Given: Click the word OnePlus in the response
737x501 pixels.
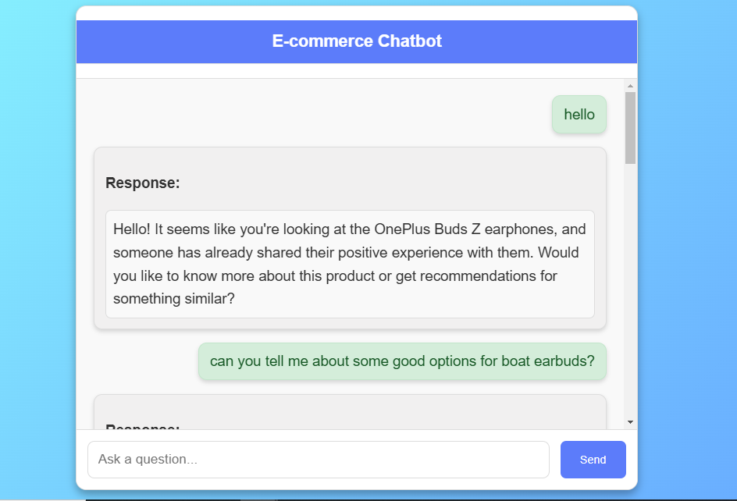Looking at the screenshot, I should 401,229.
